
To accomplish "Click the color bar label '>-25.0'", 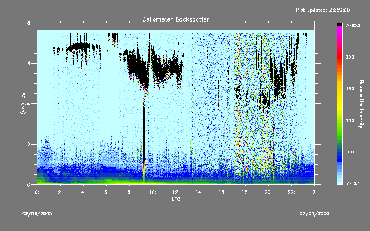I will (353, 25).
